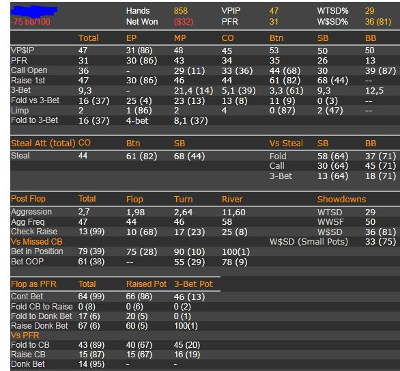Image resolution: width=400 pixels, height=371 pixels.
Task: Click the Flop as PFR section header
Action: [x=33, y=284]
